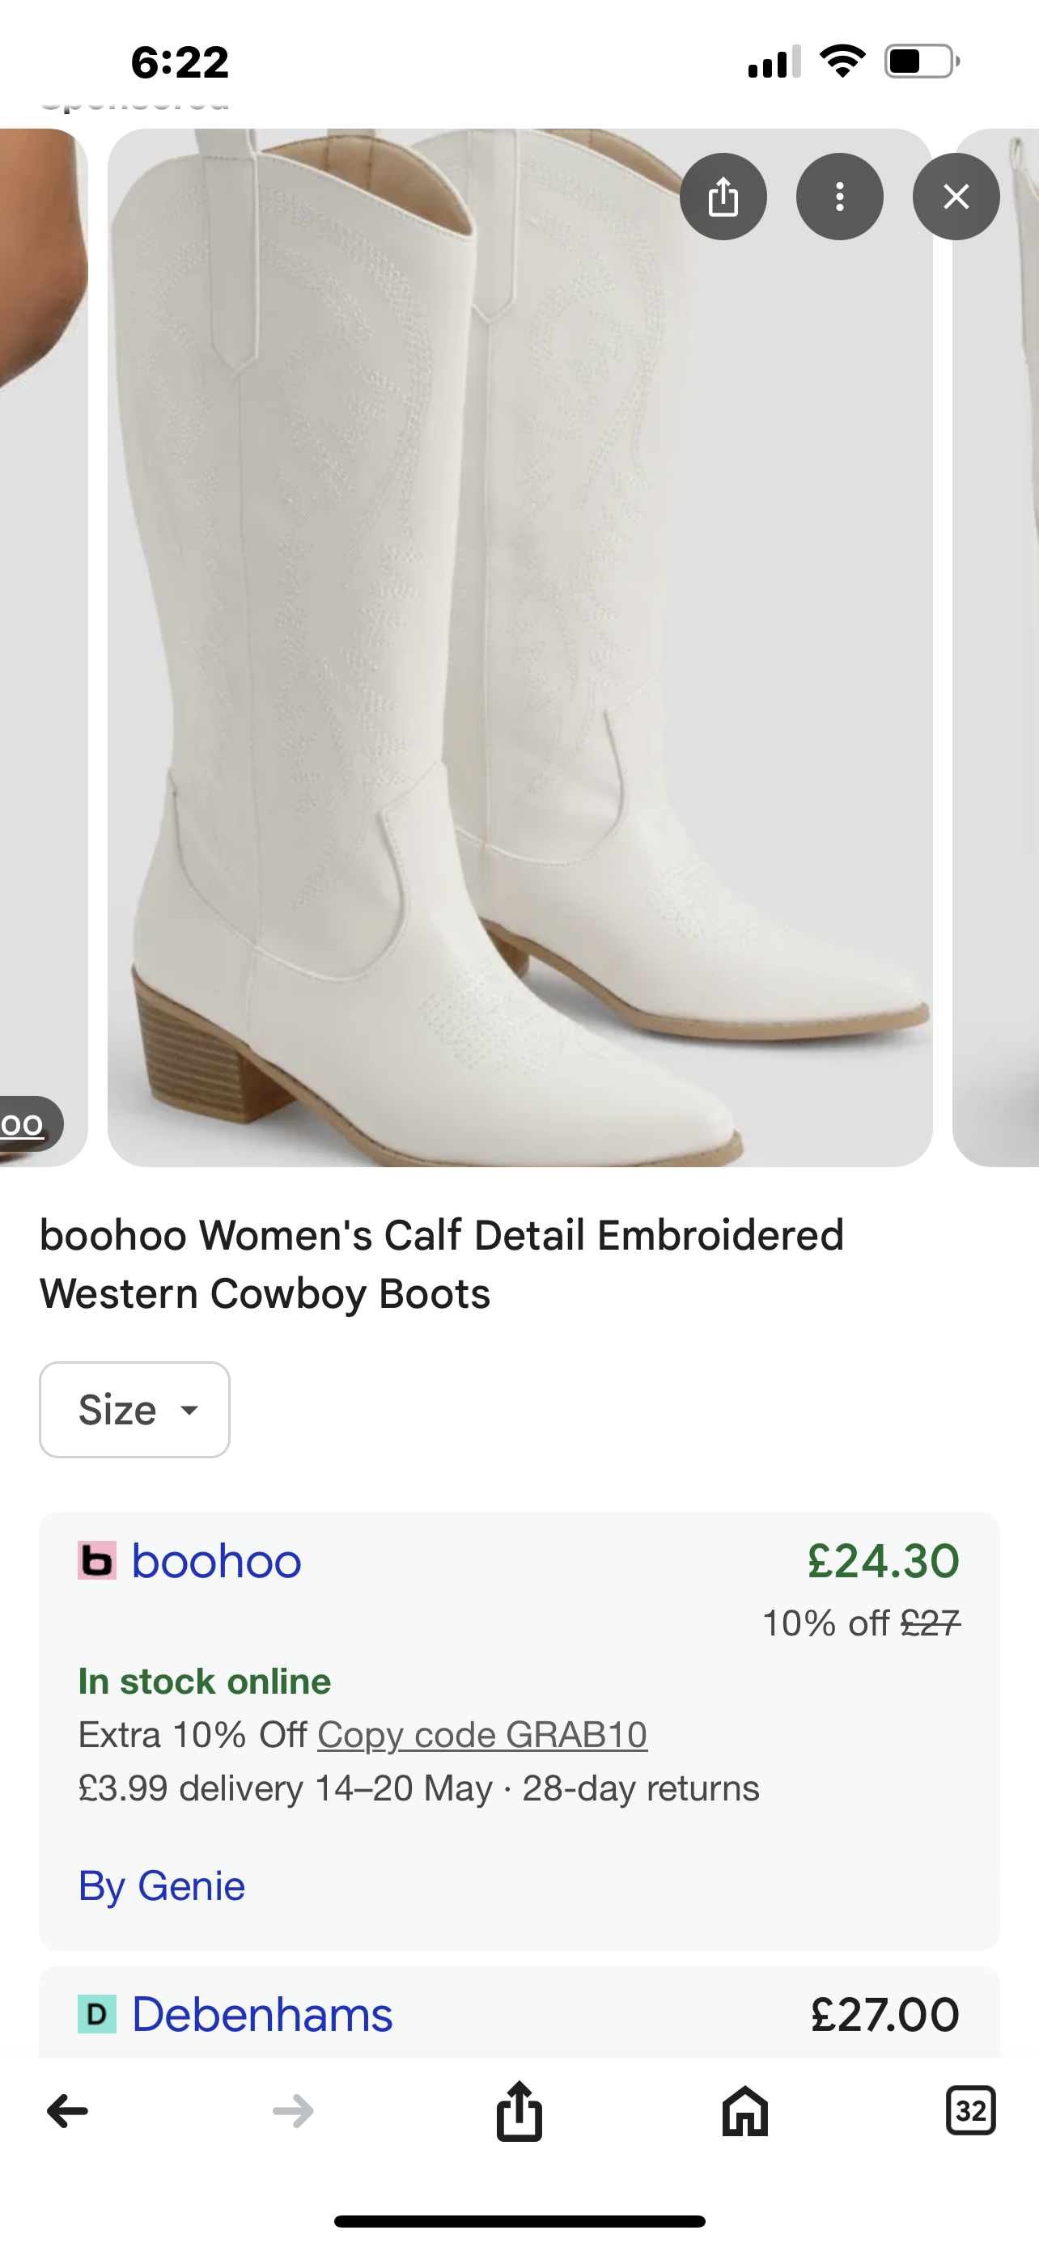This screenshot has height=2247, width=1039.
Task: Tap the Debenhams store logo icon
Action: [x=97, y=2014]
